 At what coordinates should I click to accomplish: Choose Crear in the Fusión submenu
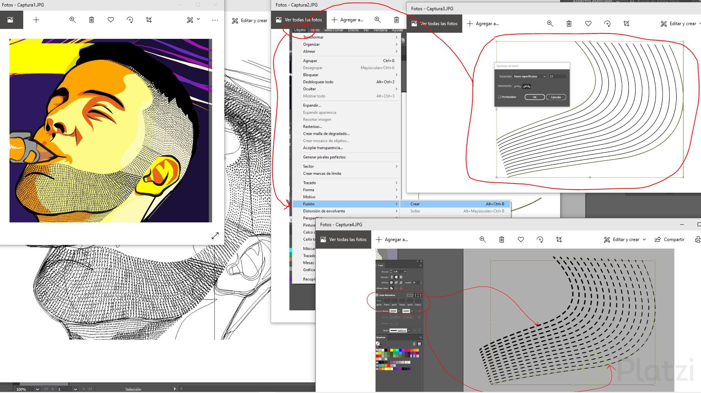(455, 204)
